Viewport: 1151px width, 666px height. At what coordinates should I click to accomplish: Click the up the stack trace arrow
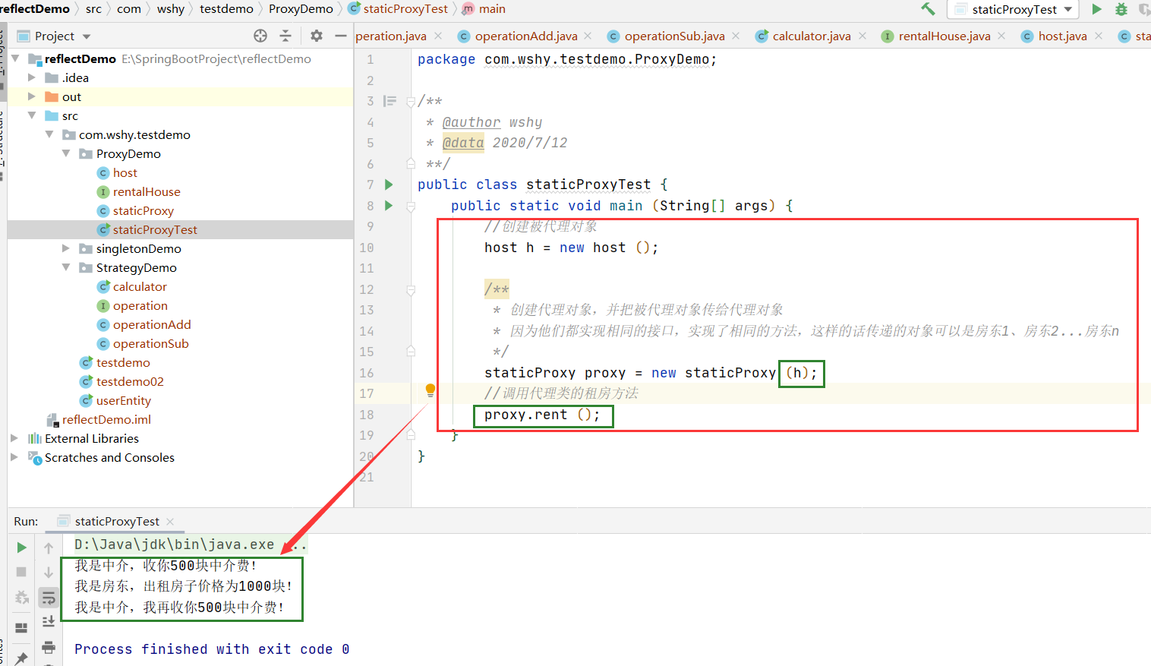49,548
